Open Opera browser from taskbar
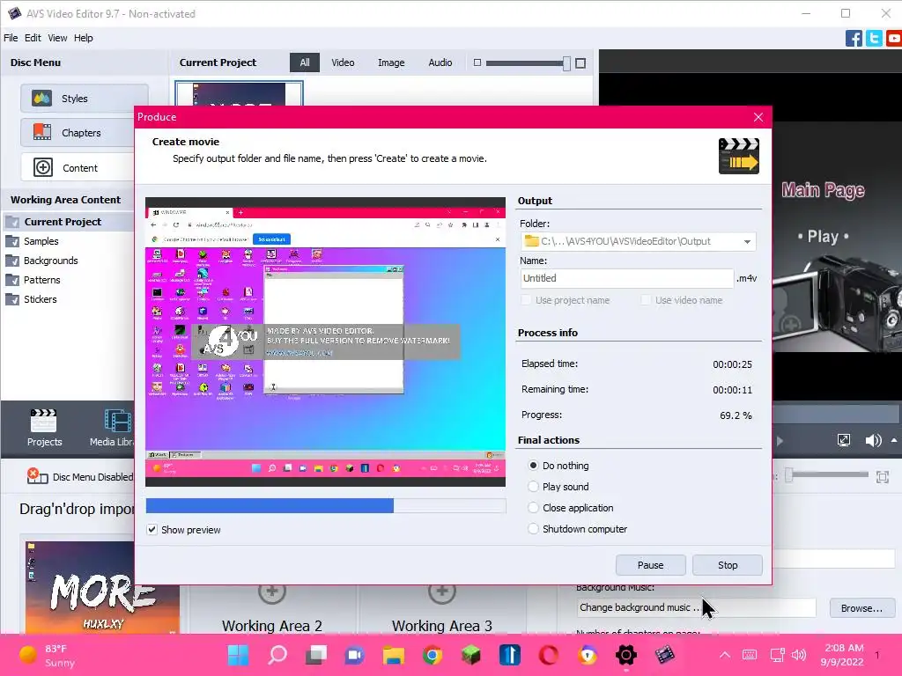902x676 pixels. (548, 655)
